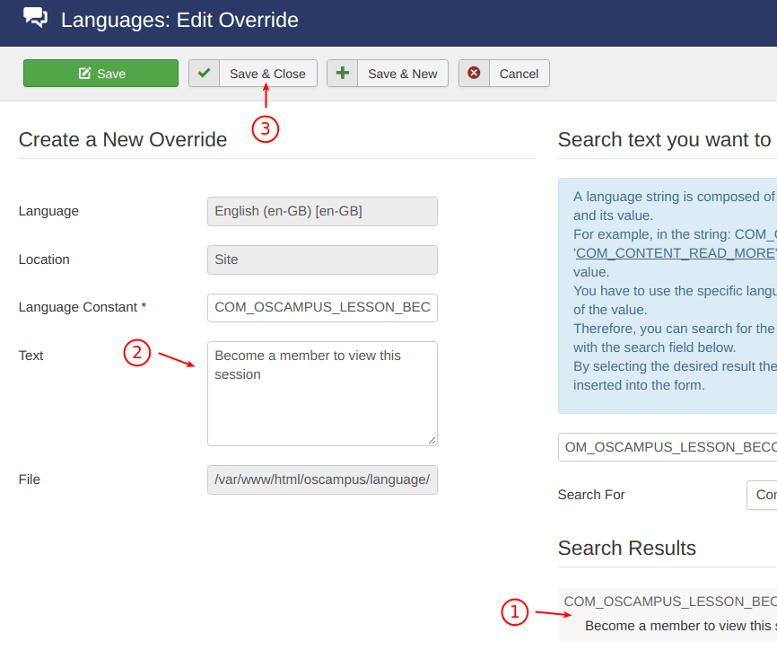This screenshot has height=668, width=777.
Task: Click the plus icon beside Save & New
Action: pyautogui.click(x=342, y=74)
